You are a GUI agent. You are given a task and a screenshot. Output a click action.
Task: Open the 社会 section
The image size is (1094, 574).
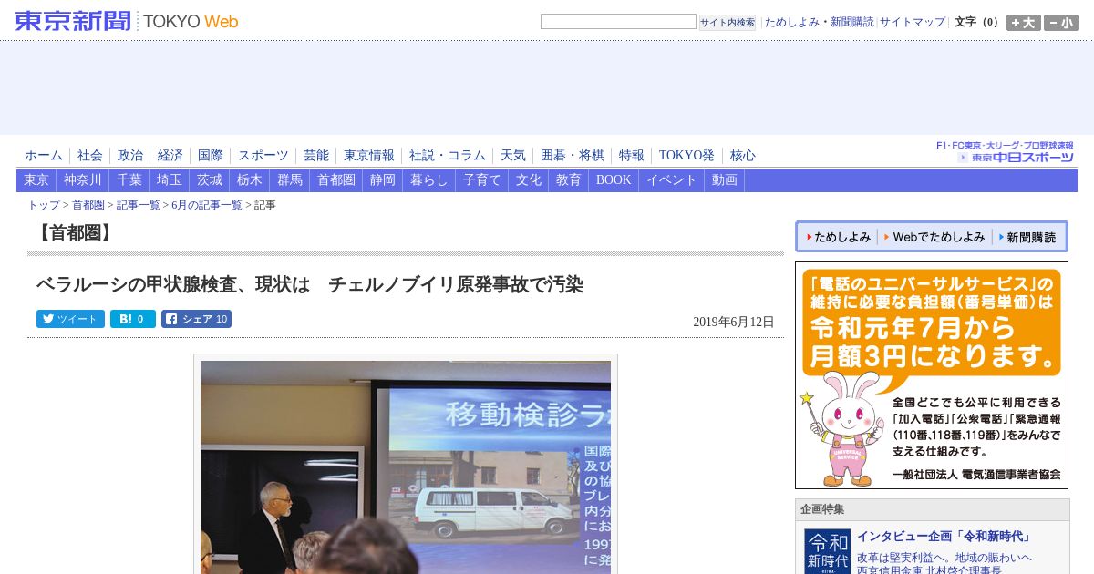(89, 156)
